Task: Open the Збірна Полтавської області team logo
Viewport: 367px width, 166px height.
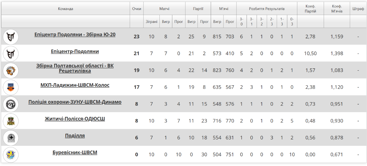Action: pos(11,70)
